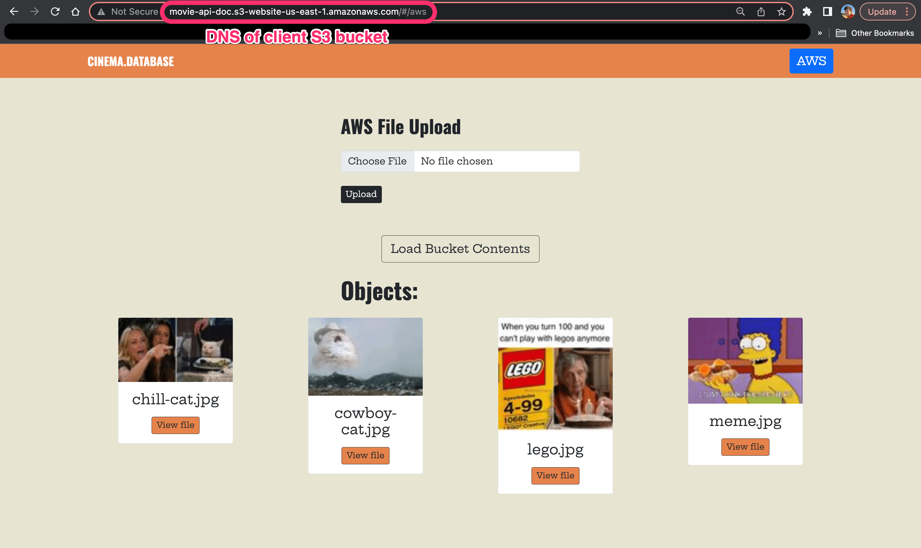Click the Upload button
Viewport: 921px width, 548px height.
361,194
